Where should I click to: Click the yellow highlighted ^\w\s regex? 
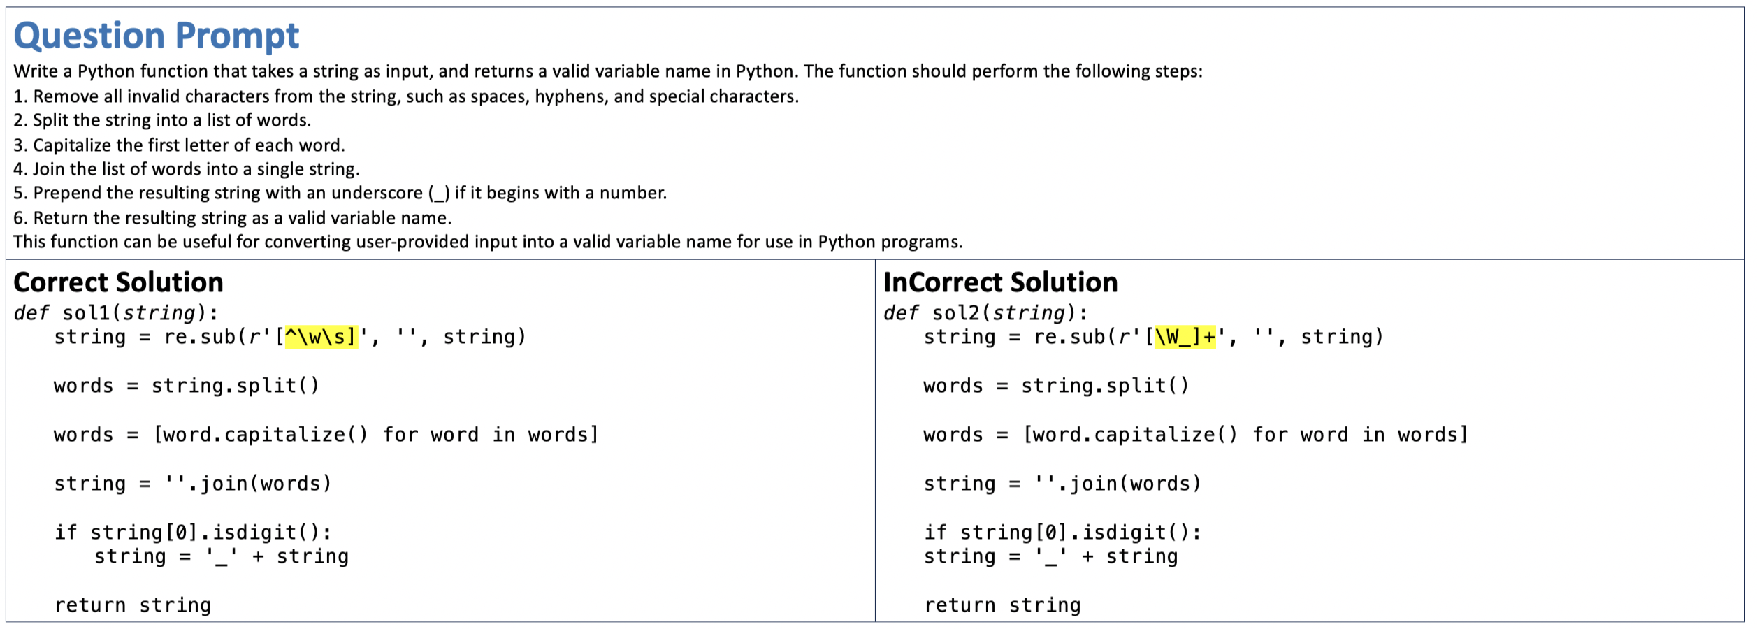pos(321,337)
